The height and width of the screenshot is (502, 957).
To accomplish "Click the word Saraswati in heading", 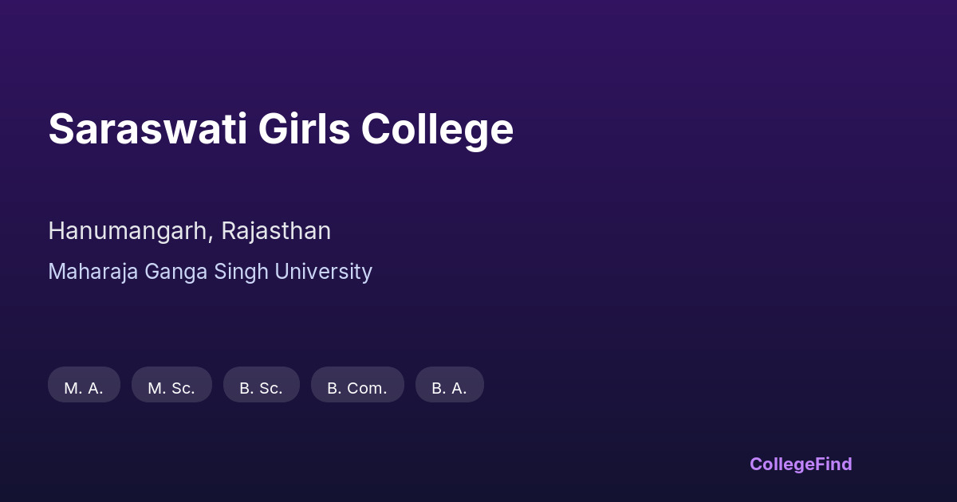I will click(148, 129).
